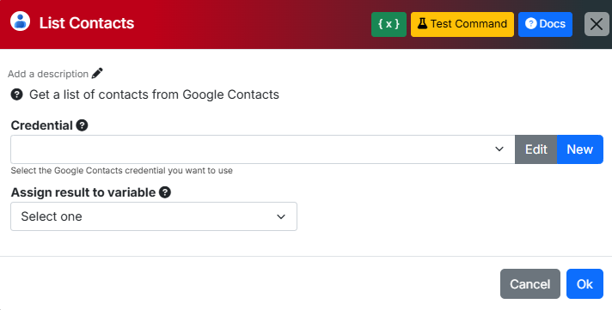Click the 'List Contacts' title text
The height and width of the screenshot is (310, 612).
point(87,23)
